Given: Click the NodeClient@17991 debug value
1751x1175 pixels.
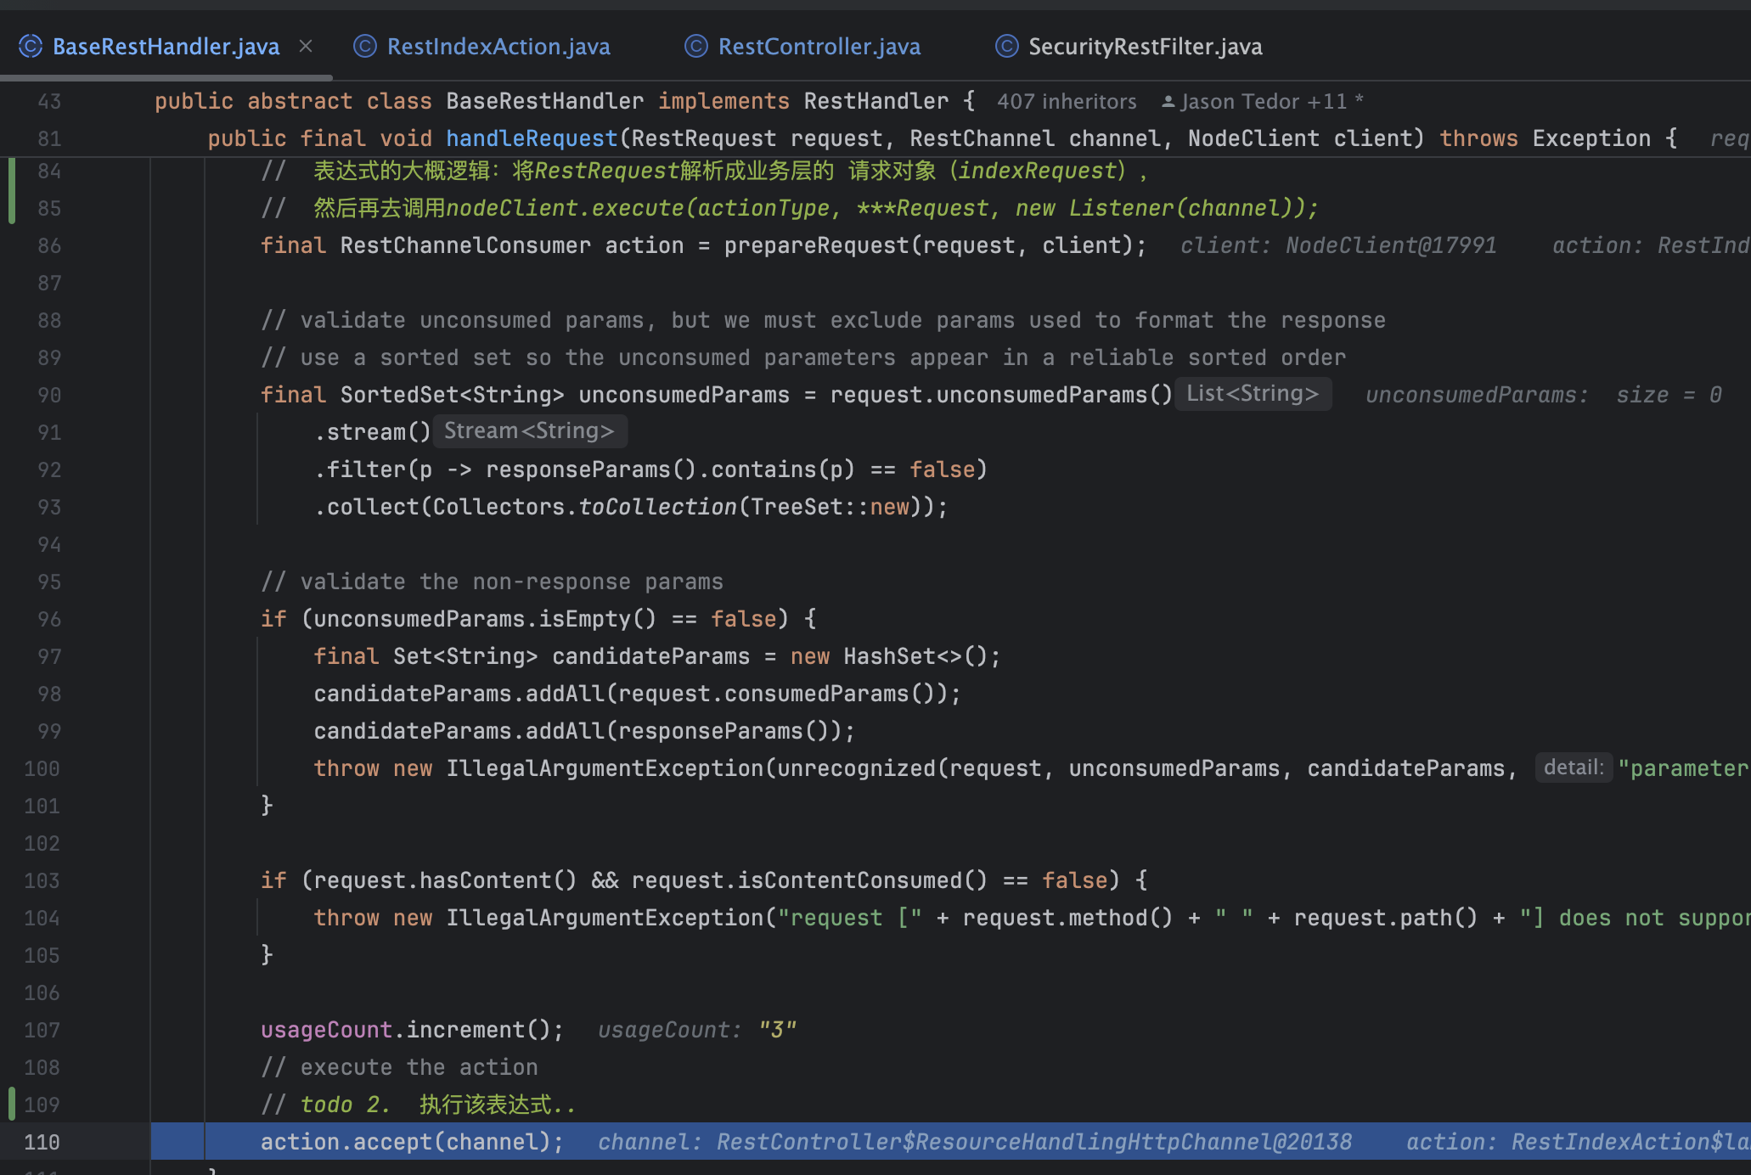Looking at the screenshot, I should point(1391,245).
